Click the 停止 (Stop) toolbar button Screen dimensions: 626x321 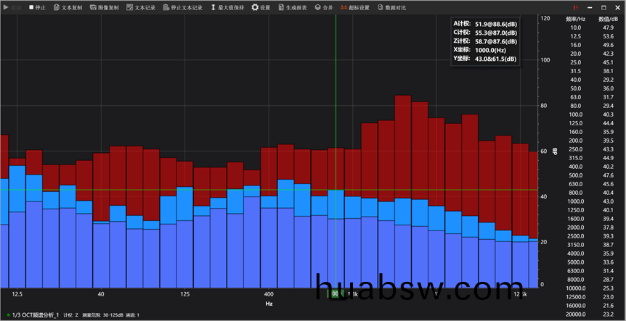[x=36, y=7]
